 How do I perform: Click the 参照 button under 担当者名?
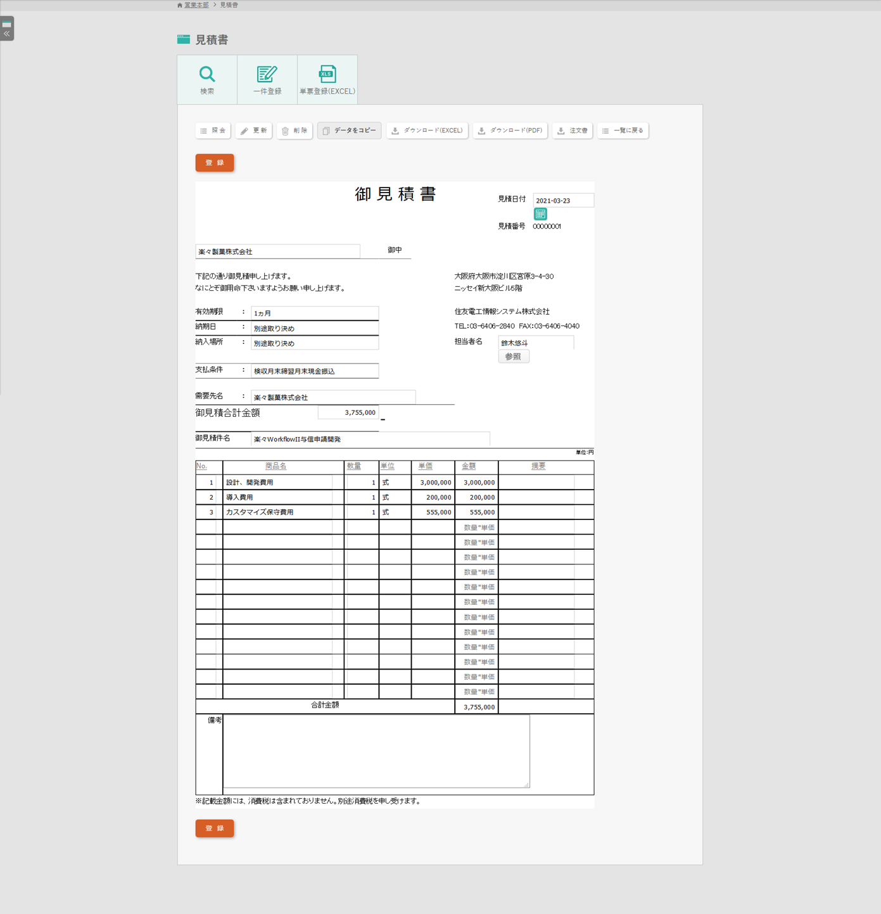point(513,357)
